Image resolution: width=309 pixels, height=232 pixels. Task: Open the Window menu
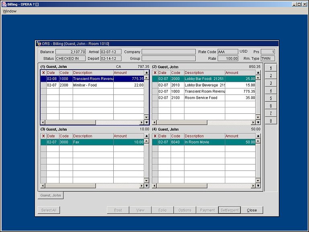(10, 11)
